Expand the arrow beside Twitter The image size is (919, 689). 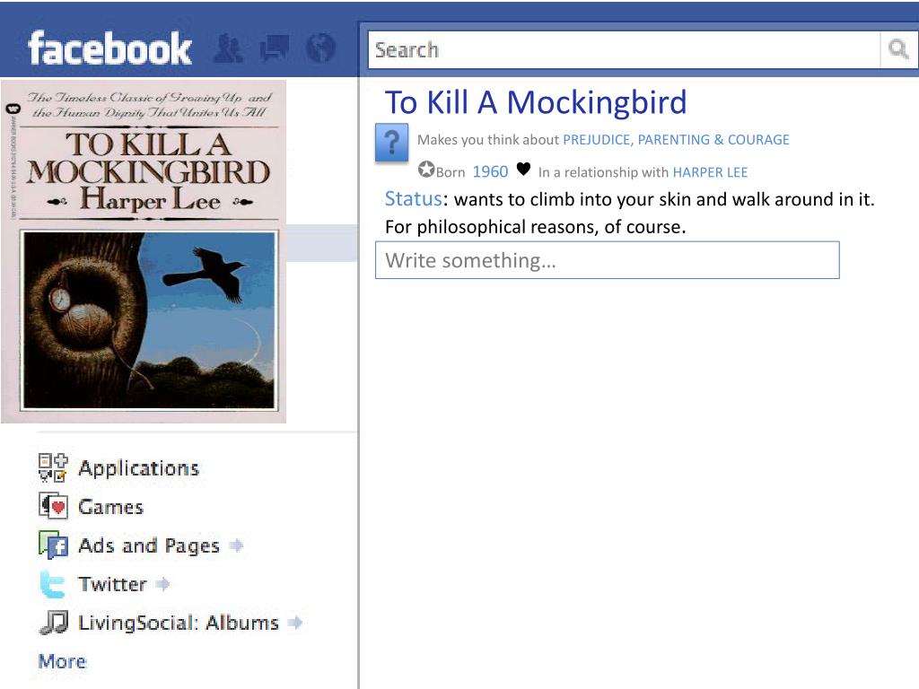(x=163, y=583)
